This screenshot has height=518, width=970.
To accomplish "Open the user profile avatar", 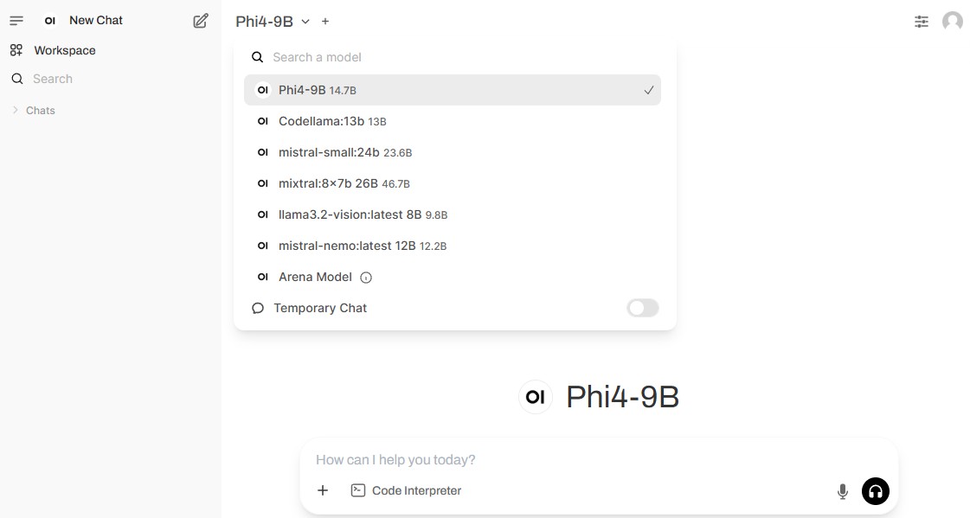I will pyautogui.click(x=953, y=22).
